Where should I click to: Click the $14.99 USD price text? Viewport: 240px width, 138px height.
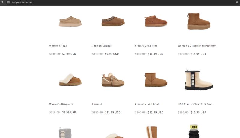199,54
